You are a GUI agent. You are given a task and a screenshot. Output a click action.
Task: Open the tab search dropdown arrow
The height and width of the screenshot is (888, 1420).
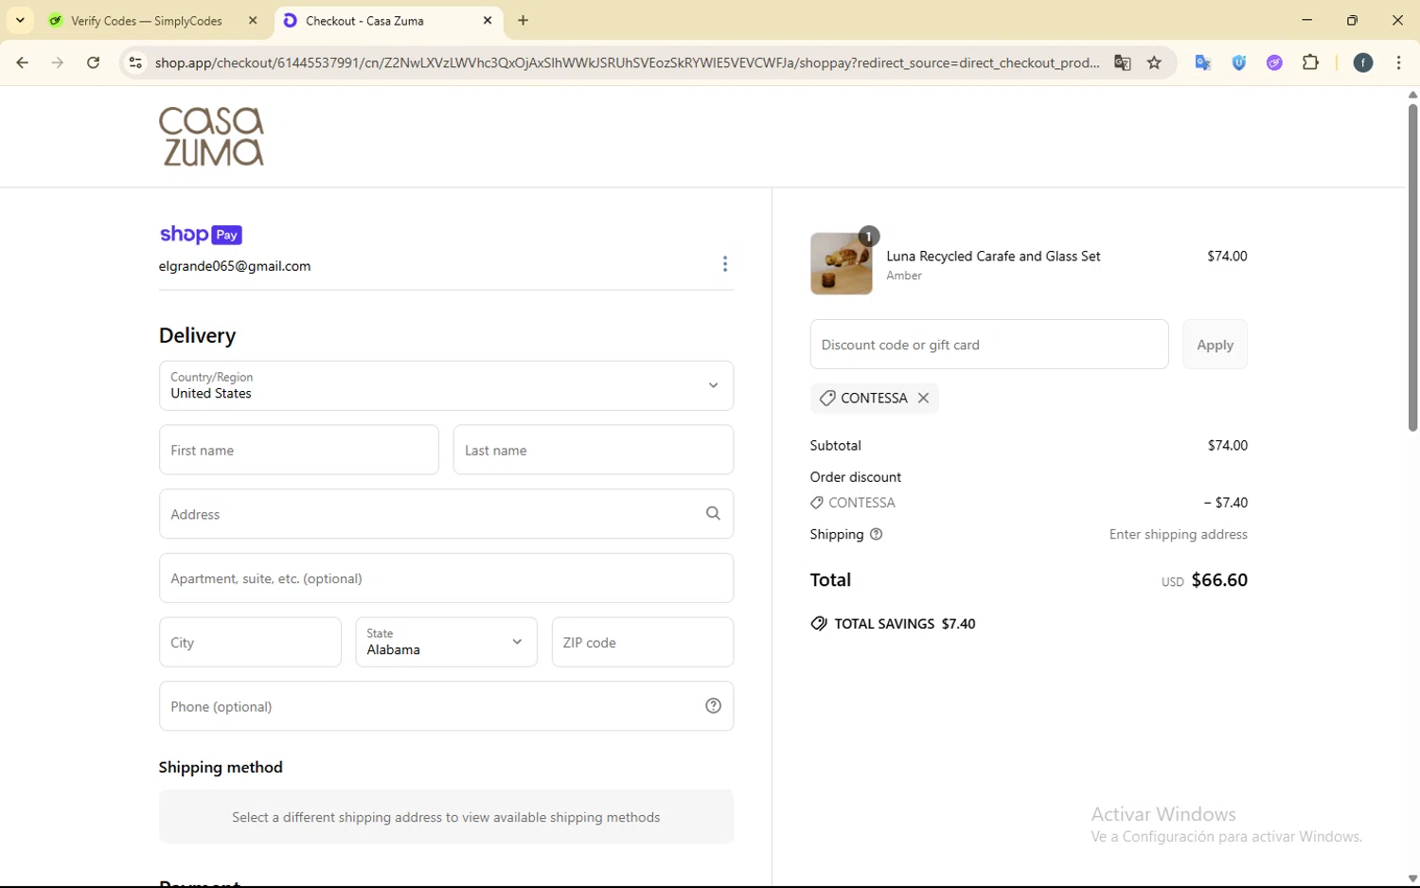pyautogui.click(x=20, y=20)
